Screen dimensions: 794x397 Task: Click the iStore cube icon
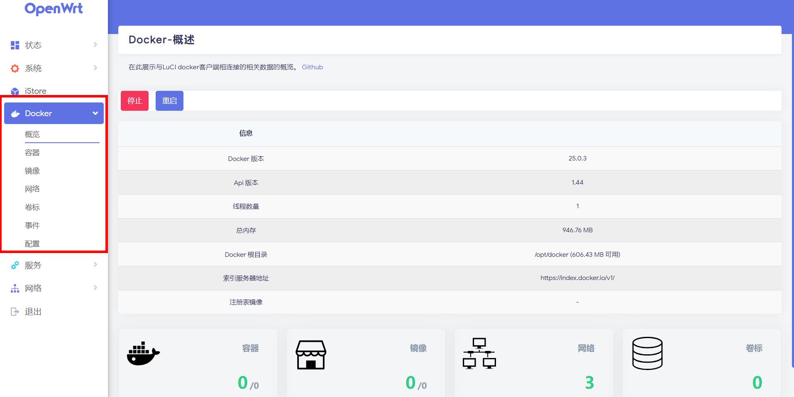pos(15,91)
